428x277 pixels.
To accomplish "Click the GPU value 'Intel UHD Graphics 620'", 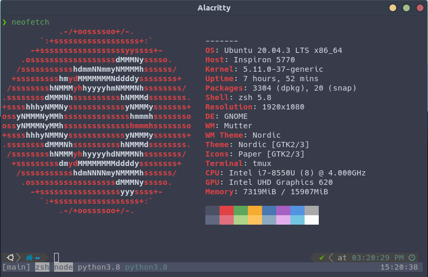I will 280,182.
